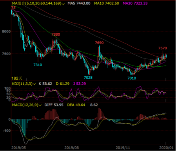Click the 2019/08 date axis label

pyautogui.click(x=72, y=148)
